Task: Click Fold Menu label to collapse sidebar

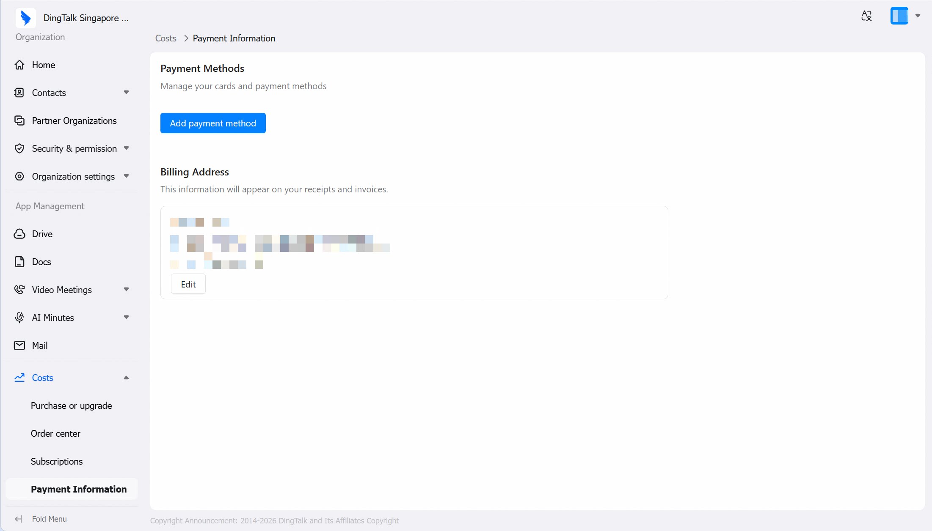Action: 50,519
